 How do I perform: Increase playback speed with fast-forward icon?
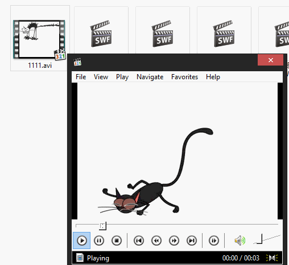tap(174, 240)
